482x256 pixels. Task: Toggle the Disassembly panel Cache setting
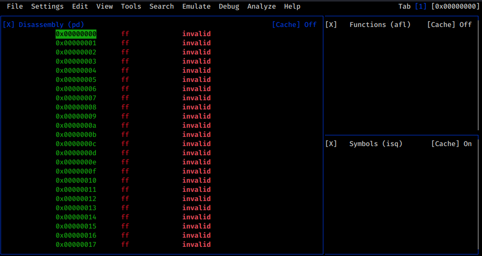click(x=294, y=24)
